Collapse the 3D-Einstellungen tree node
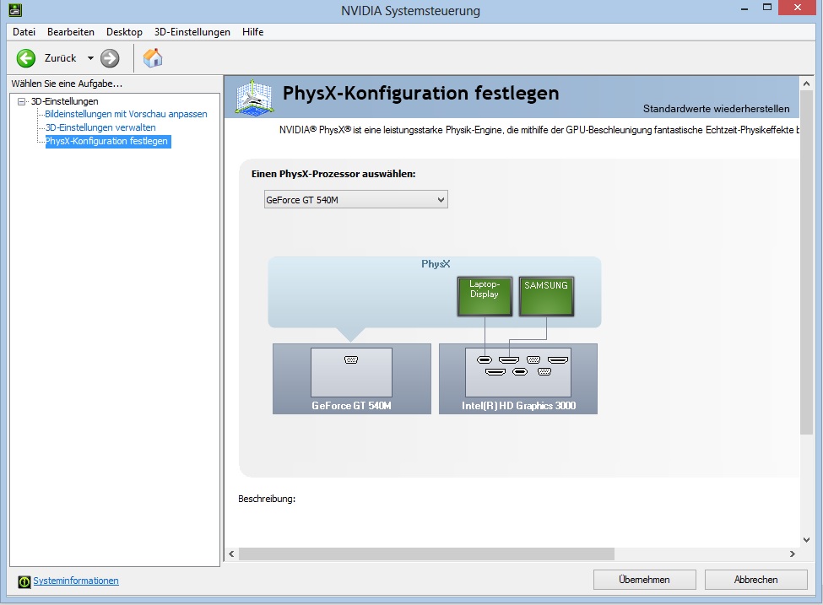This screenshot has height=605, width=823. point(21,101)
